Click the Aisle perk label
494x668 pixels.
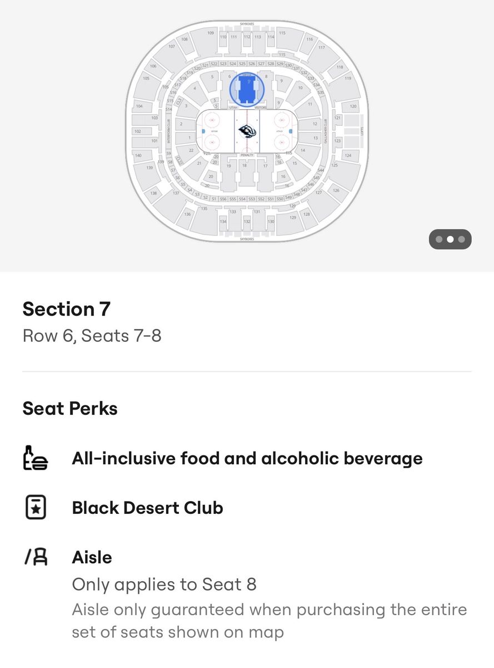point(92,557)
